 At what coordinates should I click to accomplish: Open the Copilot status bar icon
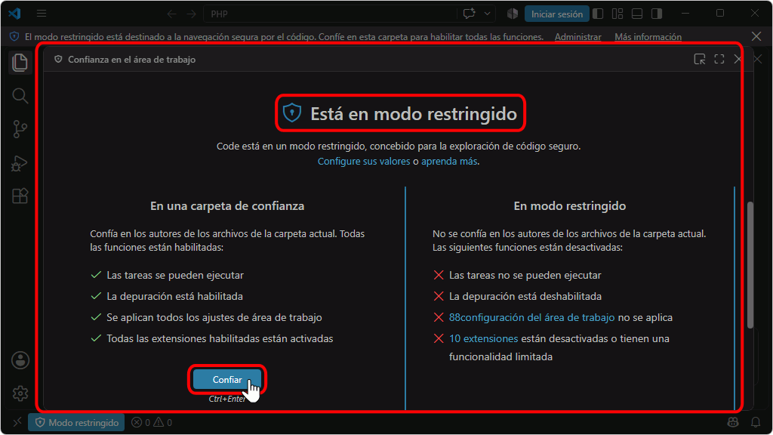[x=733, y=423]
